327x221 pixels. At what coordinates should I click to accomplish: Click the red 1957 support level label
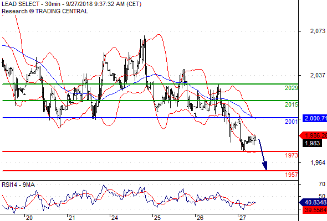click(x=292, y=175)
